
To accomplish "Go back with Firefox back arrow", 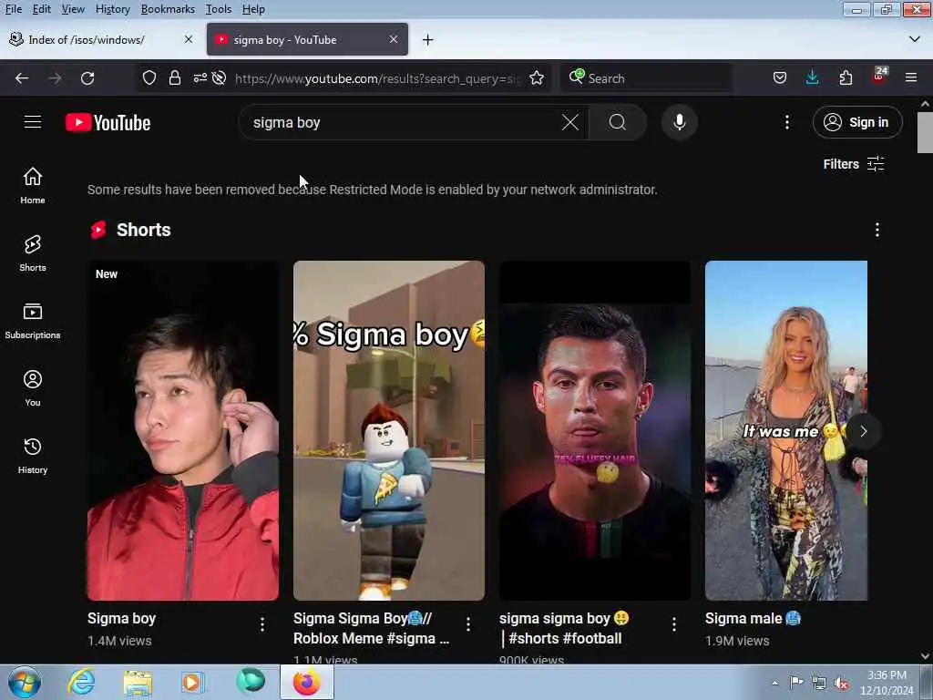I will [x=22, y=78].
